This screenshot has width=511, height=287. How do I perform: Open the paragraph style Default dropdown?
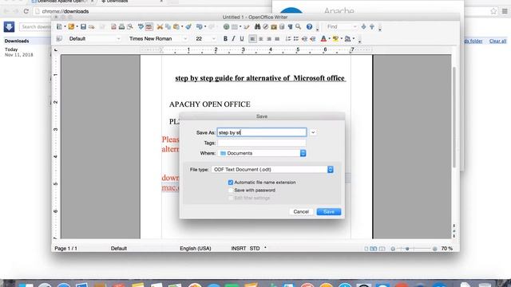[119, 39]
